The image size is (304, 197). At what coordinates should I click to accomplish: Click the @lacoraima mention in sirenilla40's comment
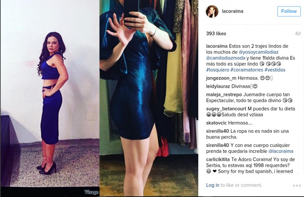[x=281, y=151]
